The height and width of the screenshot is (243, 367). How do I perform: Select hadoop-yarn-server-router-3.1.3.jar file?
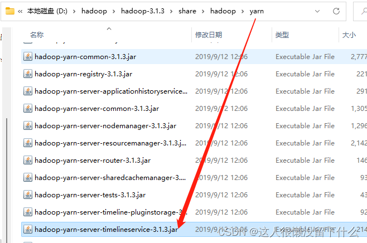point(93,160)
